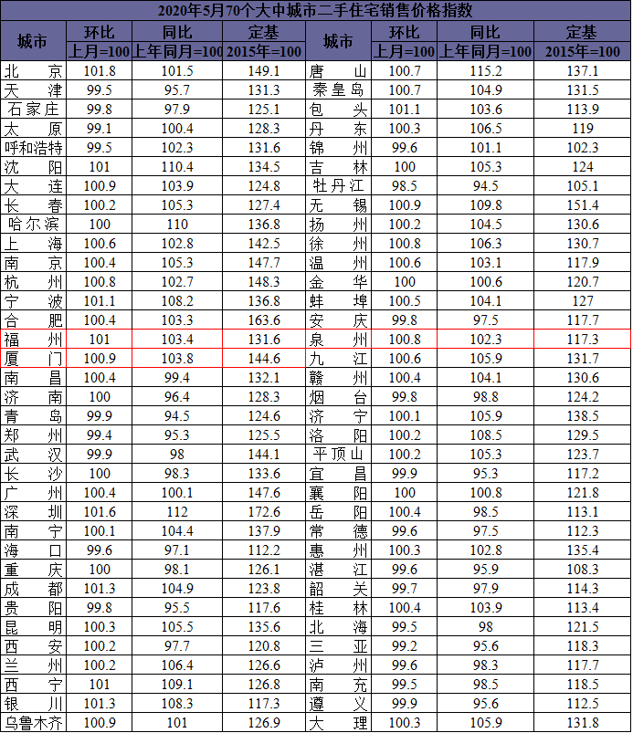Select the 泉州 city cell
The image size is (633, 733).
[x=338, y=340]
